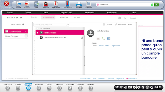Click the Drucken printer icon
The height and width of the screenshot is (92, 165).
coord(79,4)
